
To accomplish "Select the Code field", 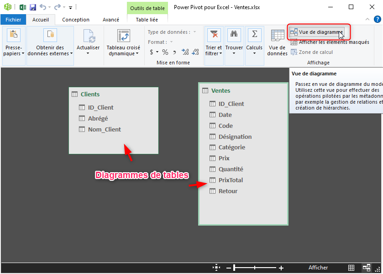I will 226,126.
